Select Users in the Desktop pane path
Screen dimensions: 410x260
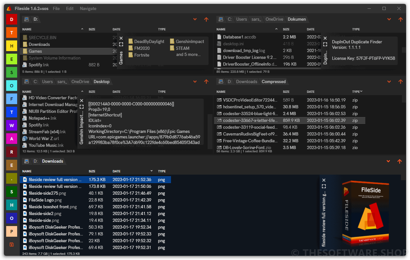47,82
